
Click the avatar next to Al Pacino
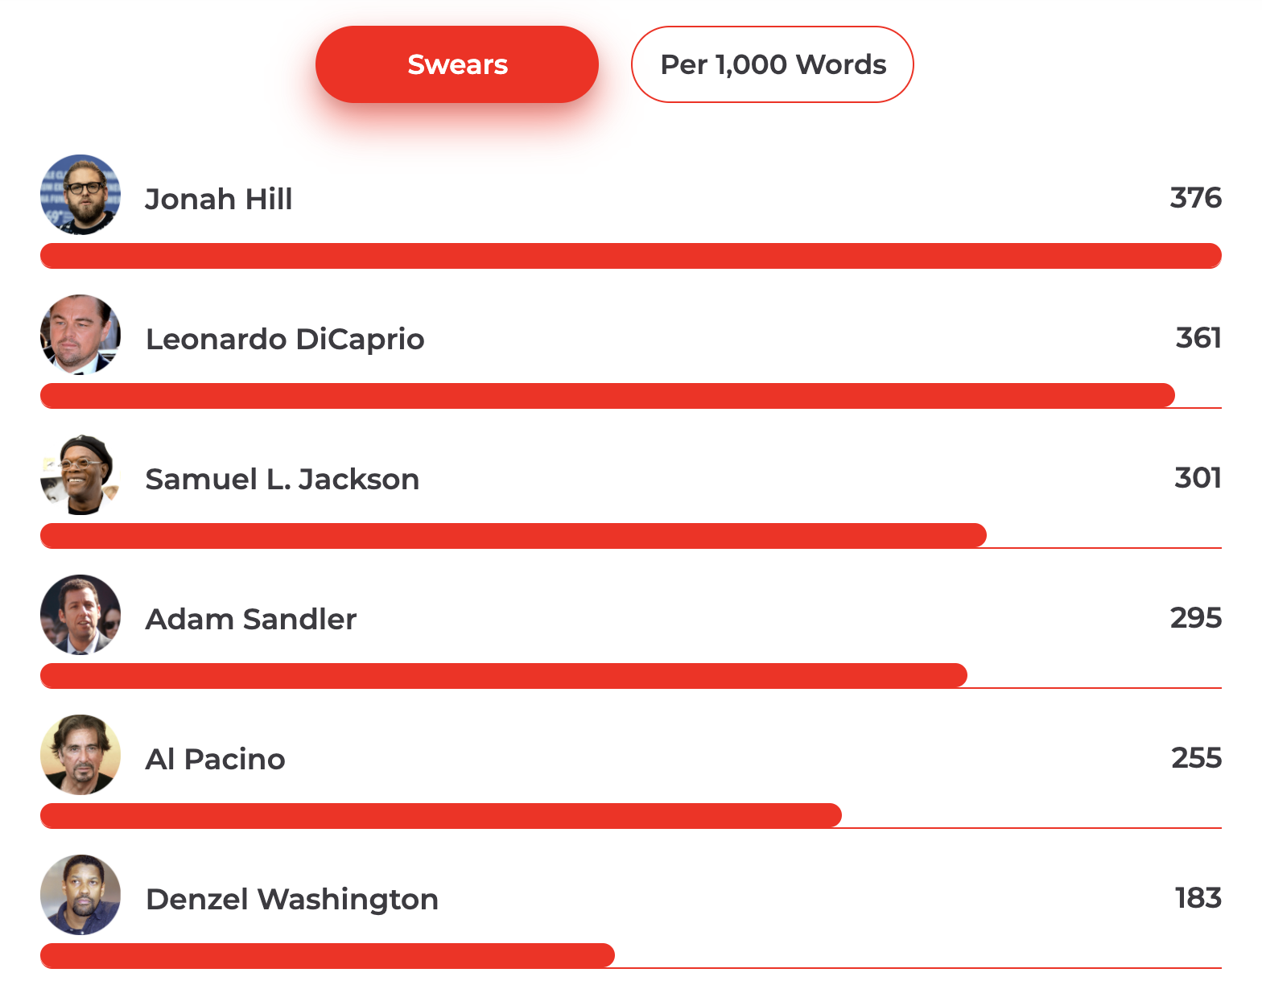click(80, 755)
